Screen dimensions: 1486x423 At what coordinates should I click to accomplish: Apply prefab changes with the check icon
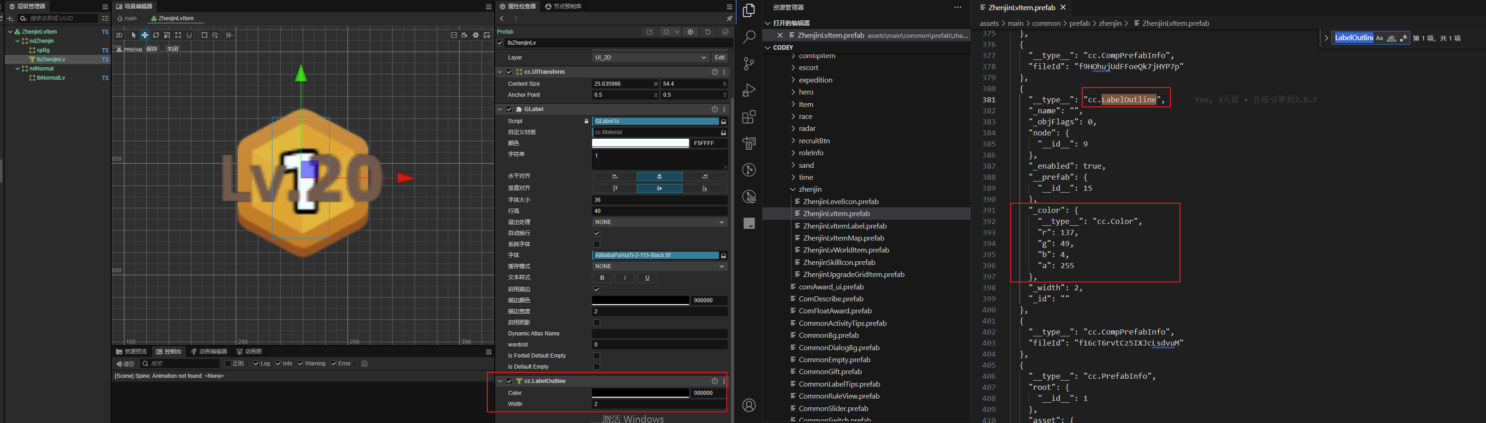[x=725, y=32]
